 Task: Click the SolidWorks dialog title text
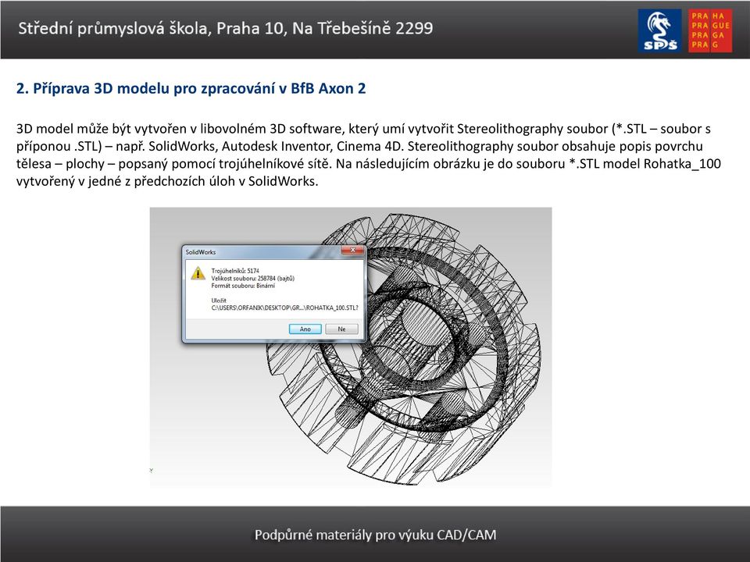[201, 252]
